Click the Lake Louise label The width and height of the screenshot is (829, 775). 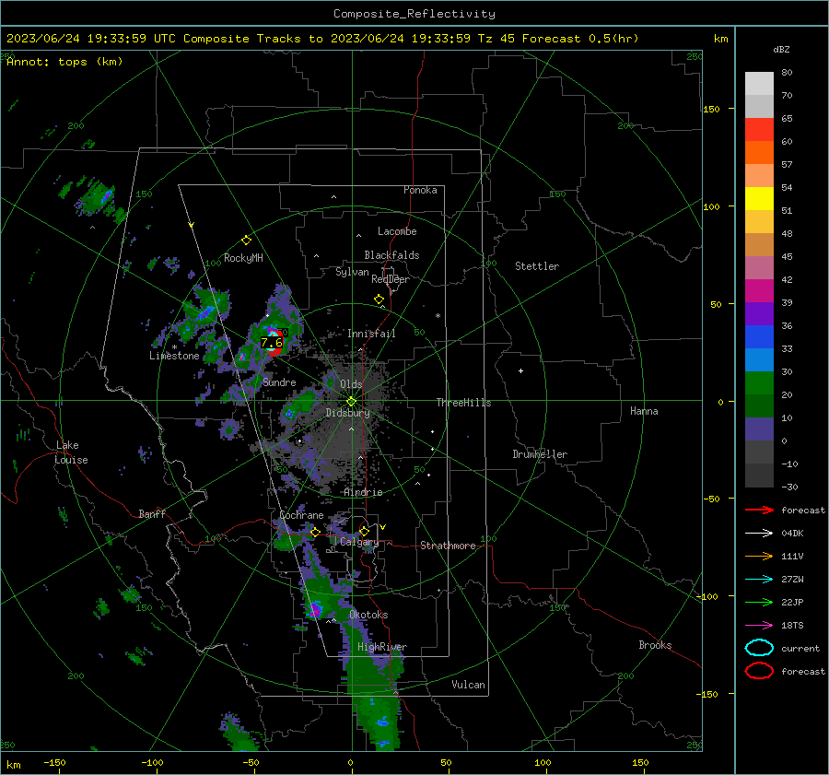click(x=71, y=452)
